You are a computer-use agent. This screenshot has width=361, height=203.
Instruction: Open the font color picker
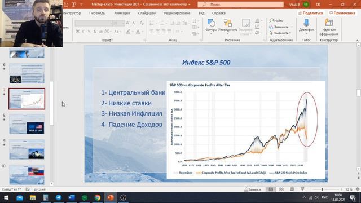[139, 32]
